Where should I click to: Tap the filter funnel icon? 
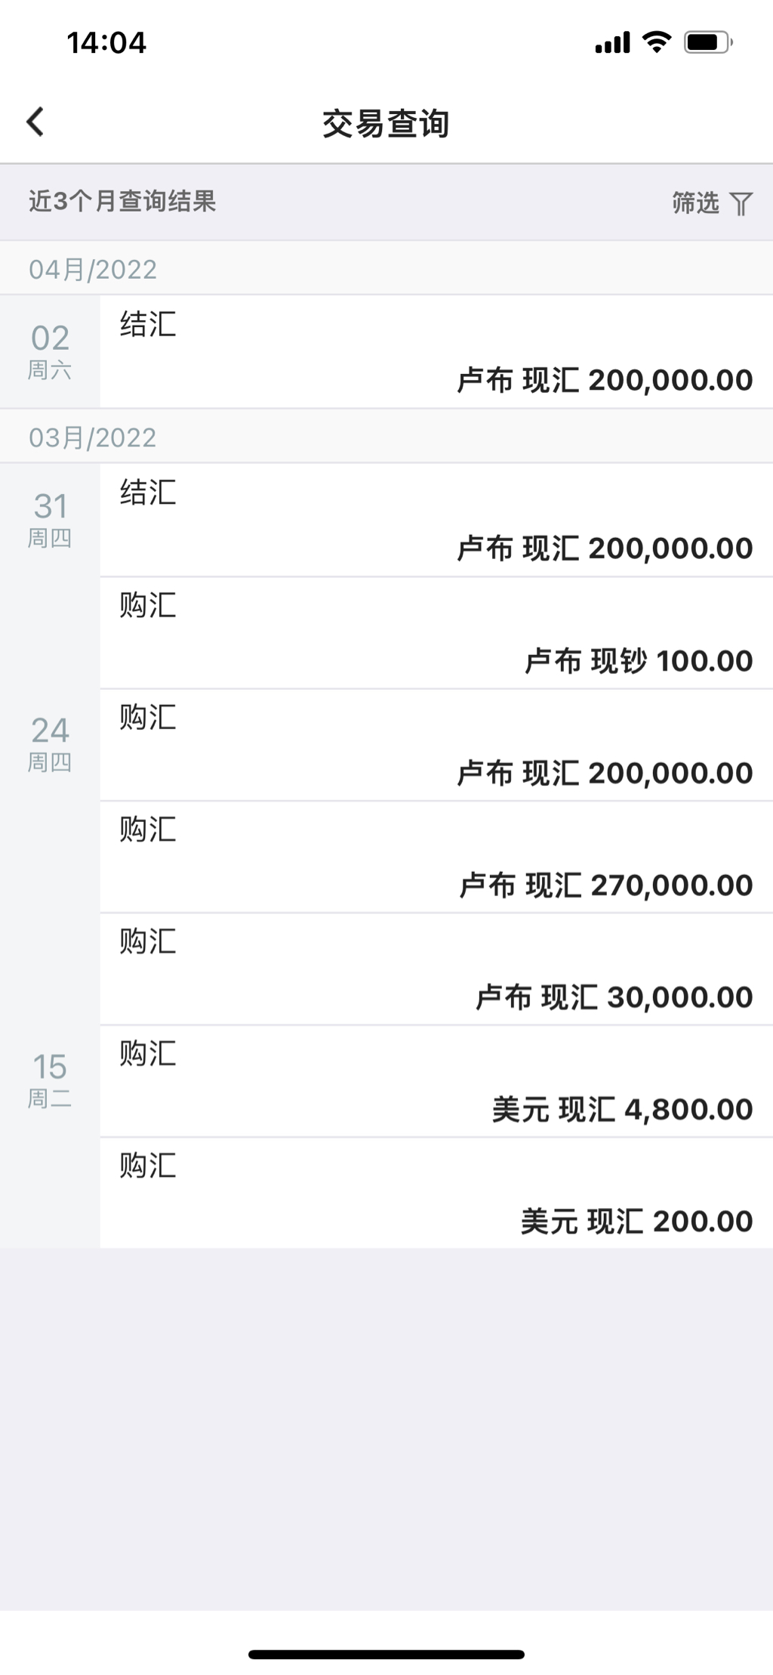click(741, 203)
